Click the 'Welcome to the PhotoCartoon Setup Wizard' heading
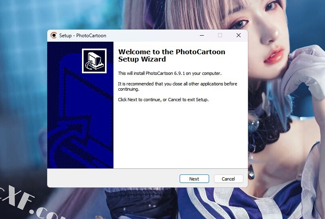Image resolution: width=325 pixels, height=219 pixels. tap(172, 55)
